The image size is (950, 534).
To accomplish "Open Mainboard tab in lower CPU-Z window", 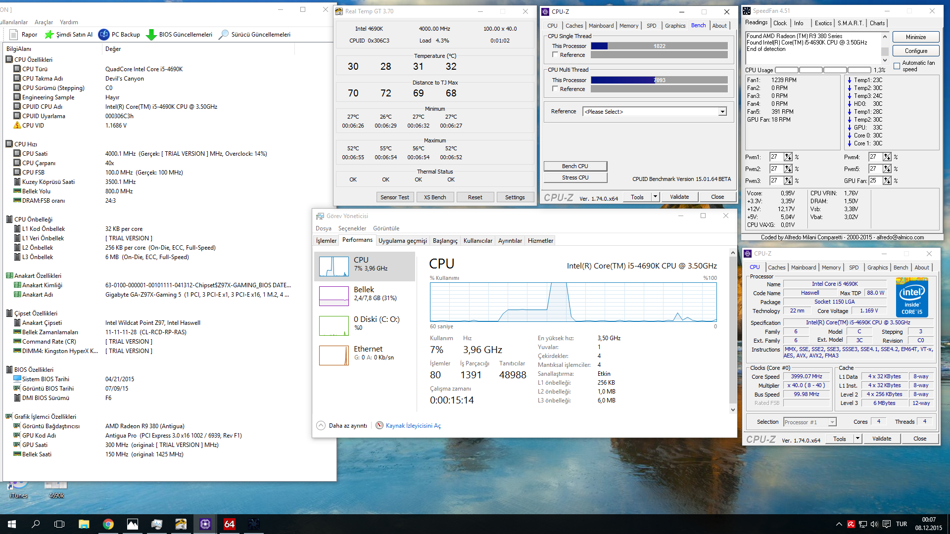I will point(803,267).
